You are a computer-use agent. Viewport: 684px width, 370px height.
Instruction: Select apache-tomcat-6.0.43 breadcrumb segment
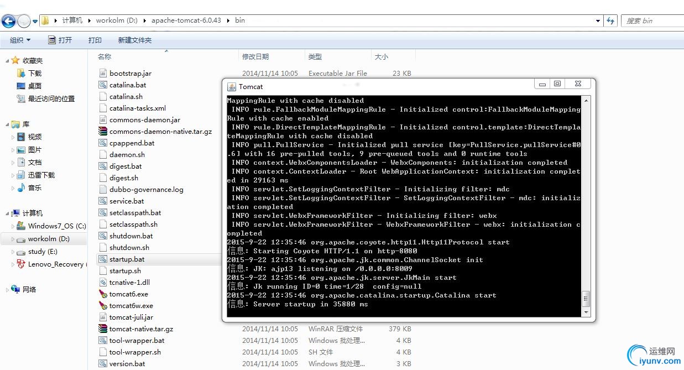pyautogui.click(x=186, y=20)
